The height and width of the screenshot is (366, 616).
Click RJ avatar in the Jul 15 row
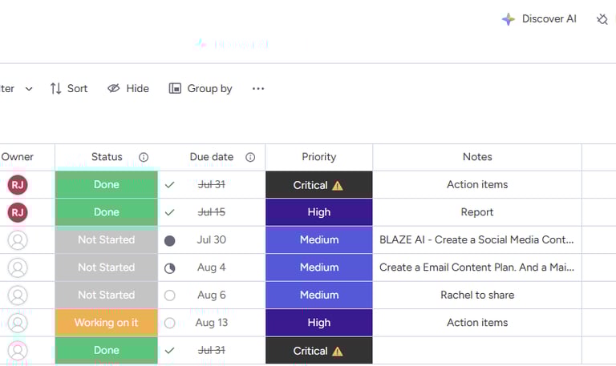click(18, 212)
